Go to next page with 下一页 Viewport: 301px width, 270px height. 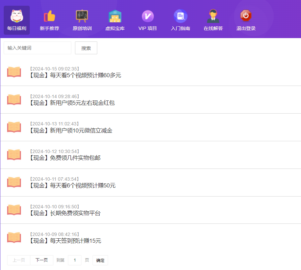click(42, 260)
